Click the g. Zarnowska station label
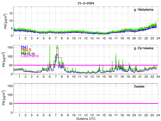This screenshot has width=161, height=121. pos(144,48)
